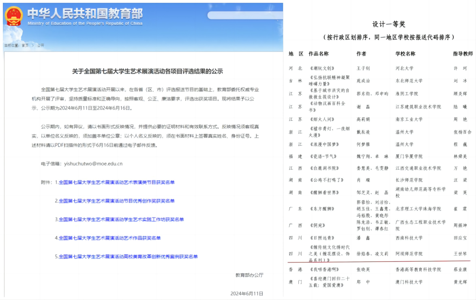Click the email address yishuchutwo@moe.edu.cn
This screenshot has width=476, height=300.
(93, 164)
